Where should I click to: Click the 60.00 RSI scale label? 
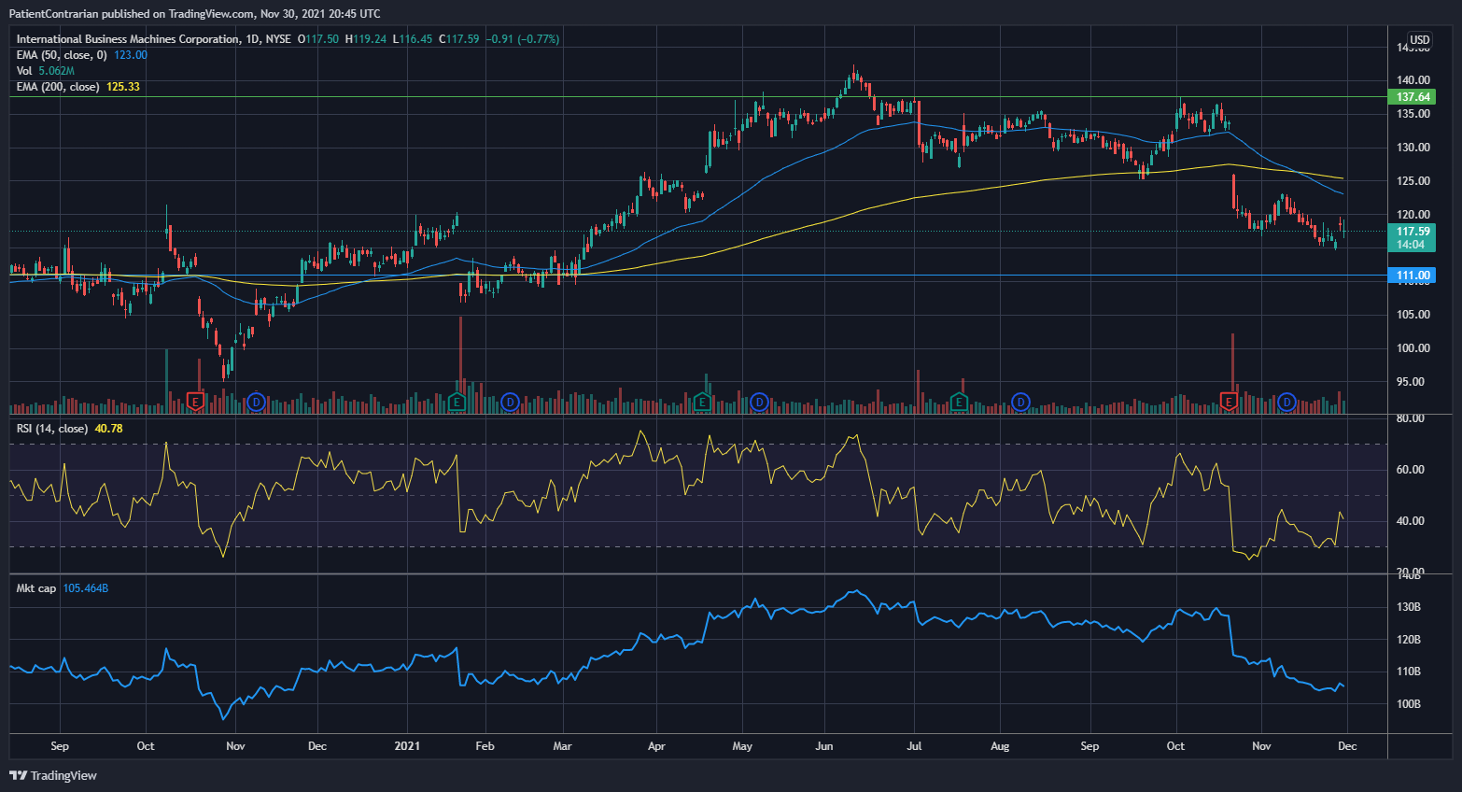1411,470
